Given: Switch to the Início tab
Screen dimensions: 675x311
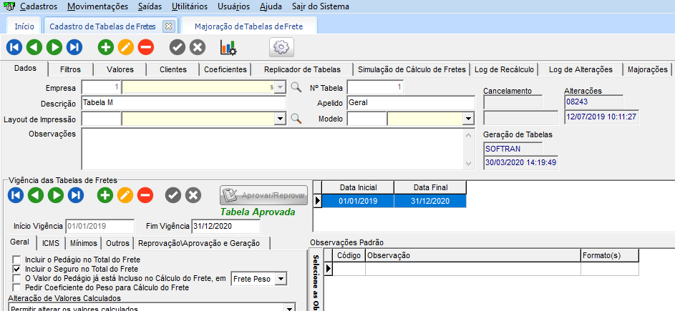Looking at the screenshot, I should point(24,26).
